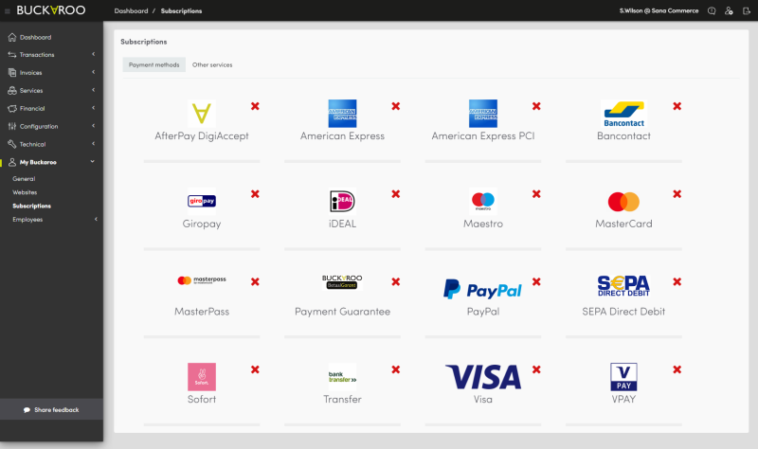Click the Buckaroo logo in top-left
Screen dimensions: 758x449
(x=51, y=10)
